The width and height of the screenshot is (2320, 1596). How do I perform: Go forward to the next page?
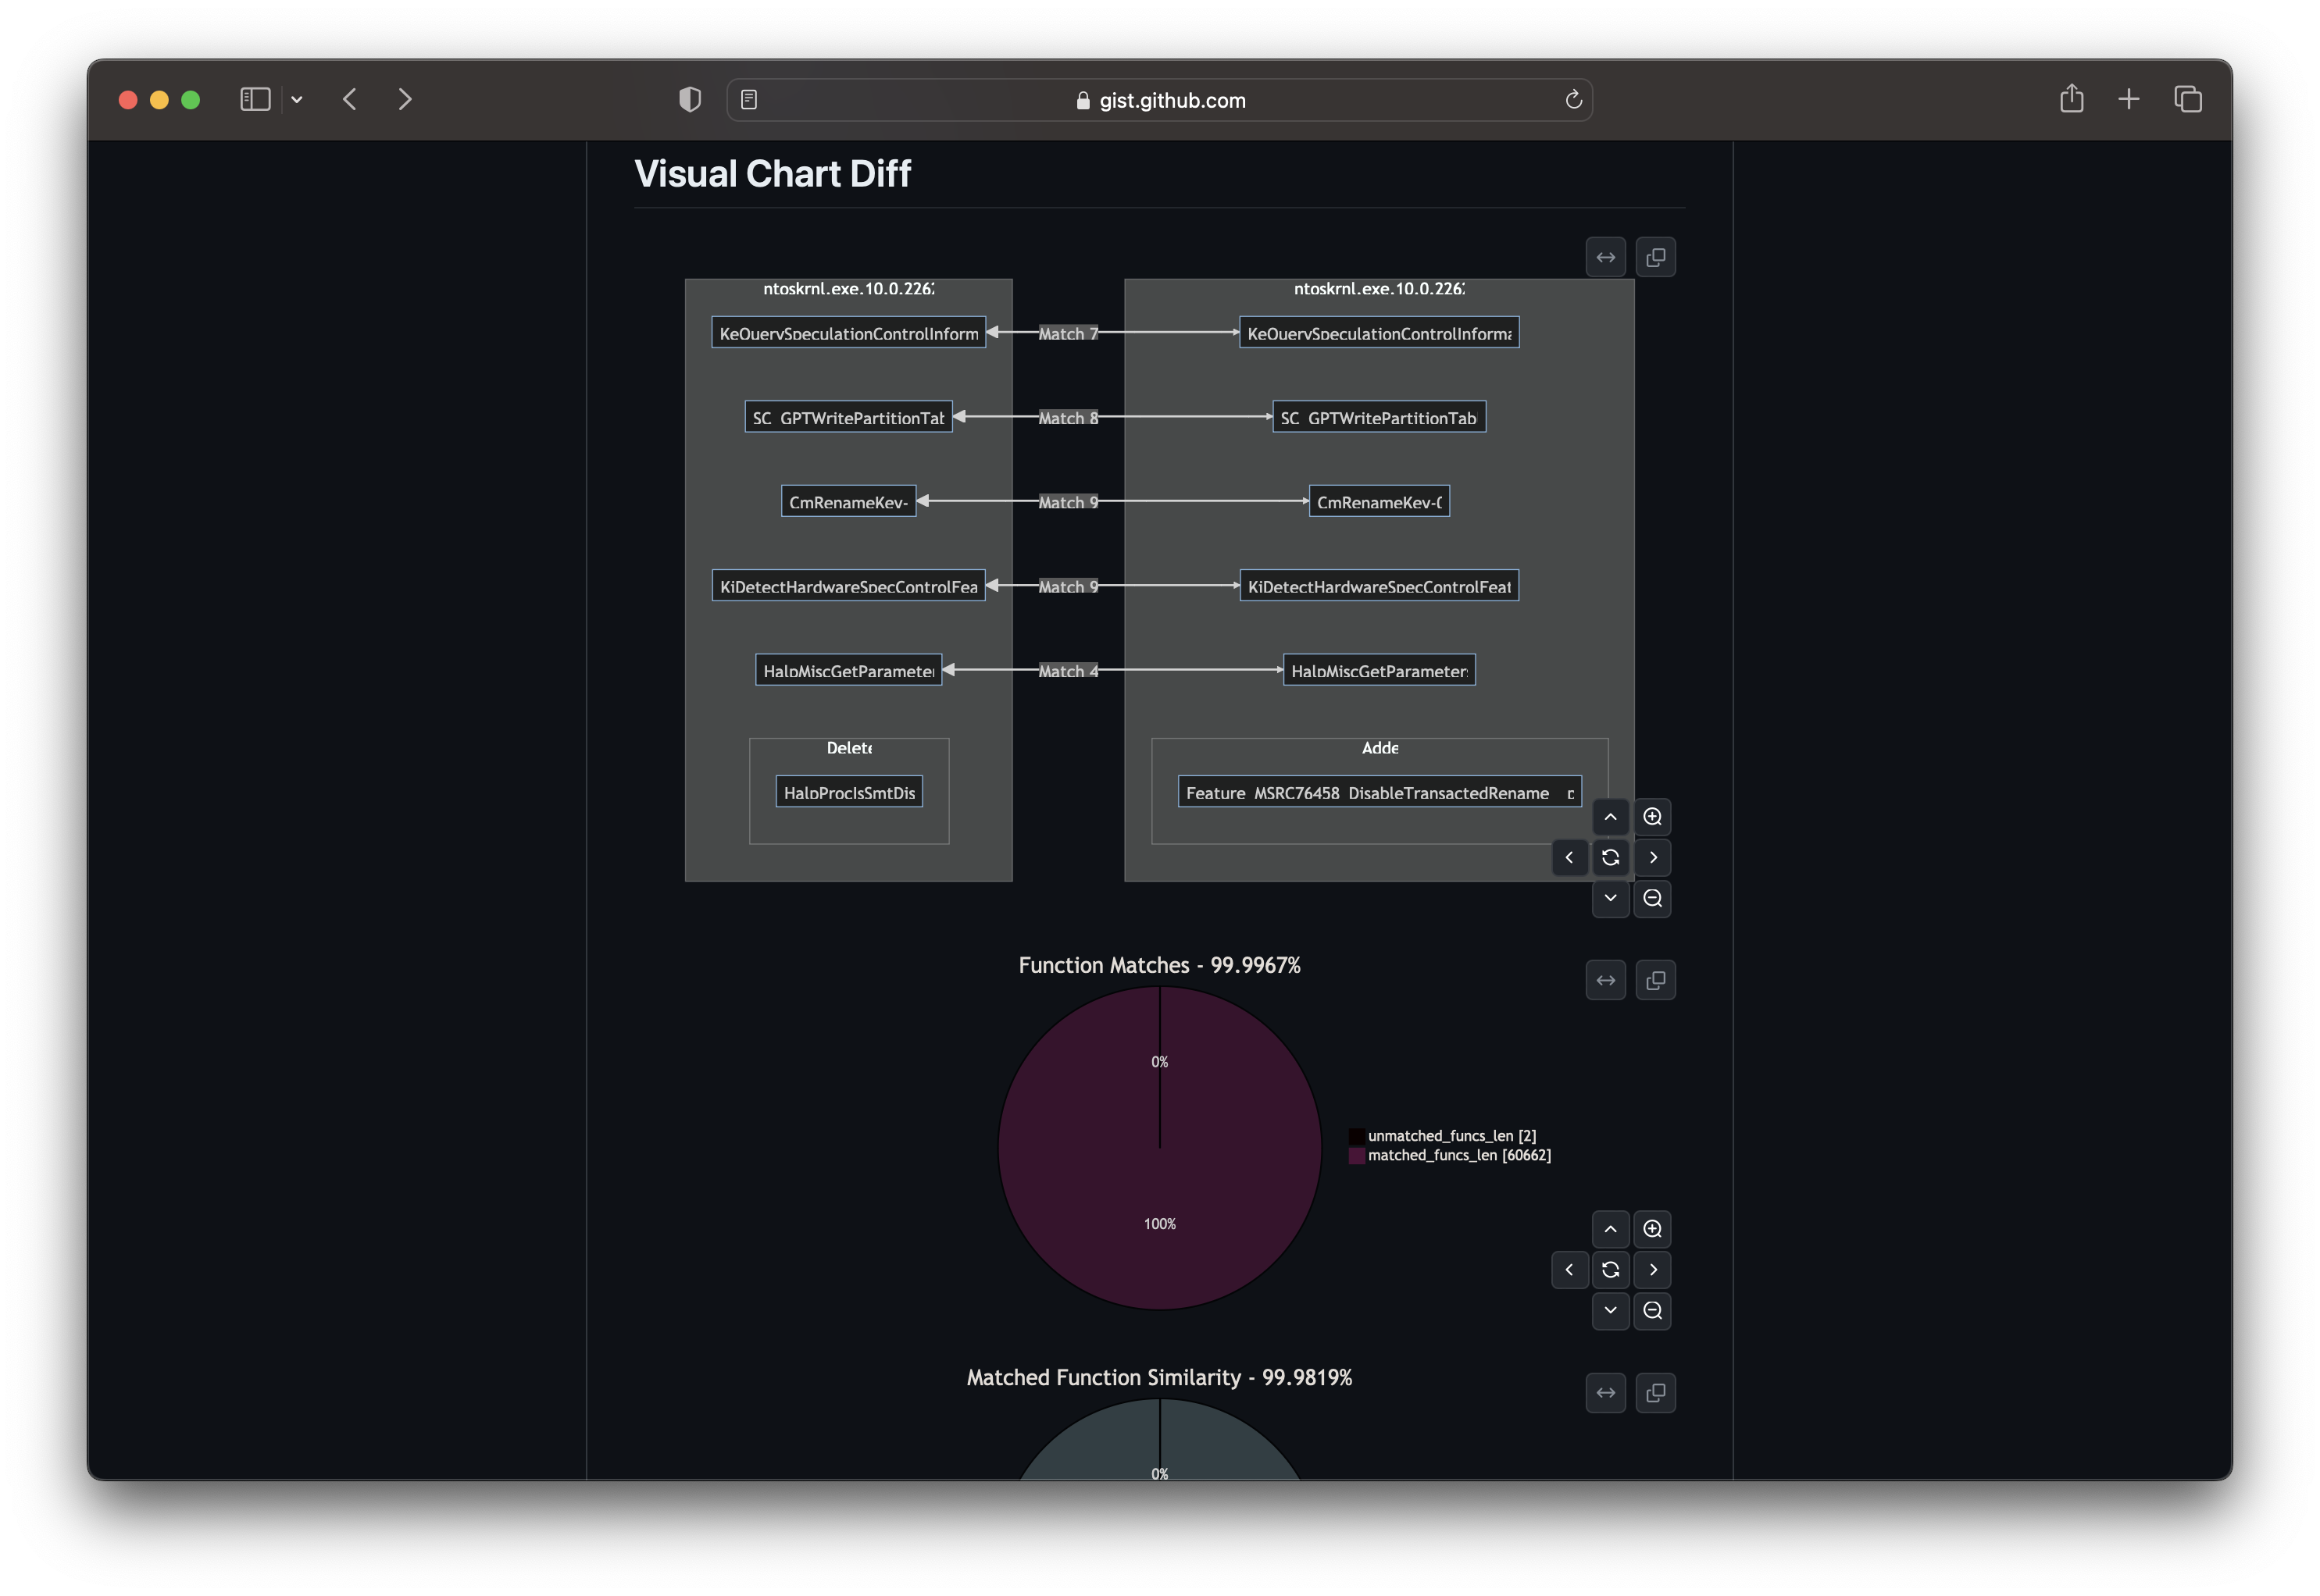tap(404, 99)
